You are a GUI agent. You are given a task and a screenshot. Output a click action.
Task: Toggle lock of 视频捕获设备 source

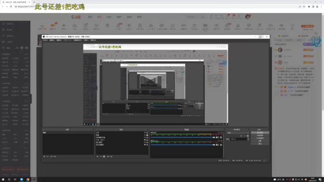coord(147,138)
